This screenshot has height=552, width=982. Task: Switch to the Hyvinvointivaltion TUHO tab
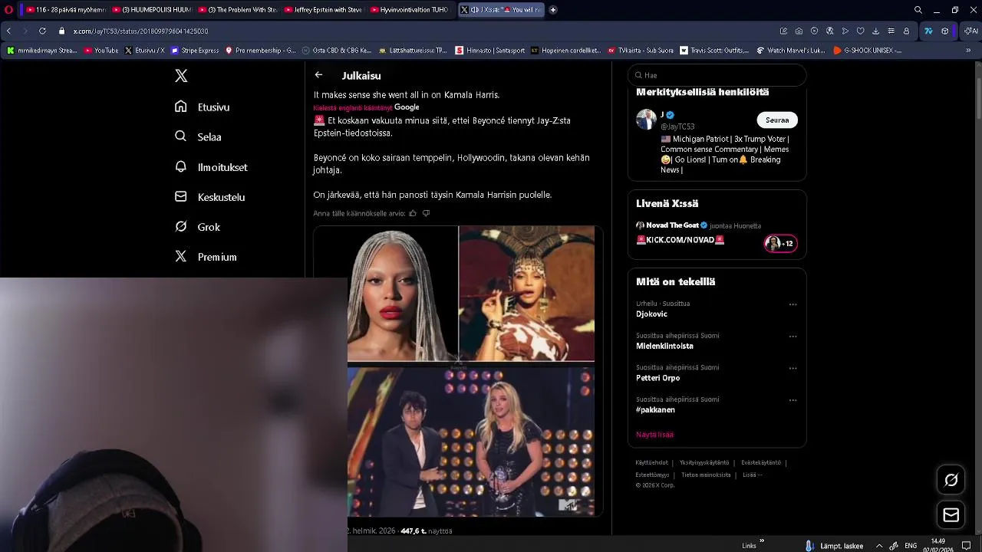(x=408, y=10)
